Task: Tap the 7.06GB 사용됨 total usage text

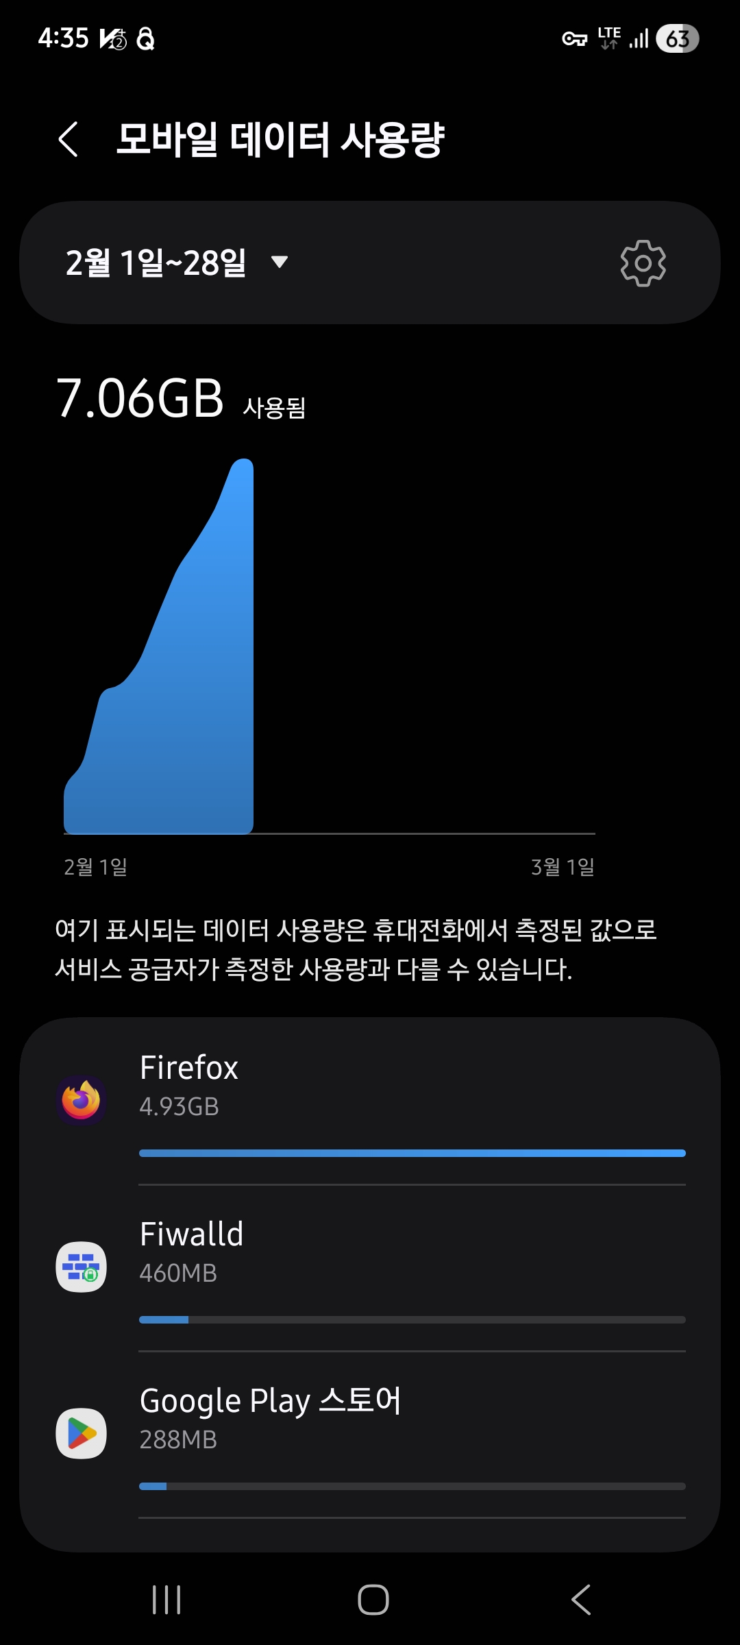Action: pos(181,399)
